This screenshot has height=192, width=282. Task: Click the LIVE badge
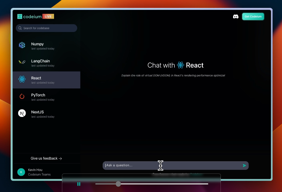coord(48,16)
